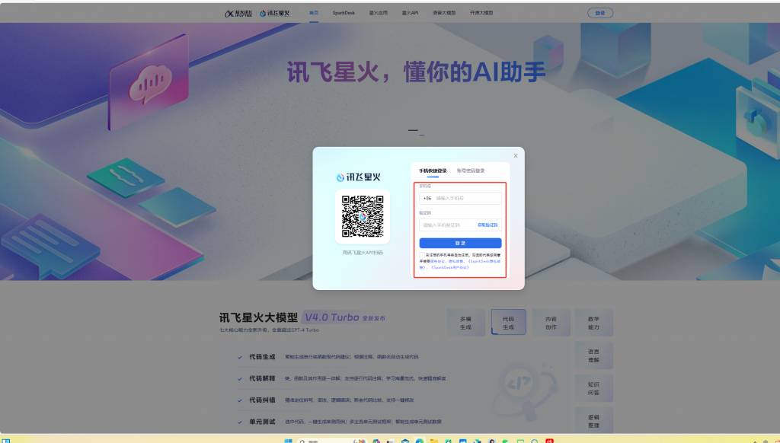Open 首页 in the navigation bar
780x443 pixels.
click(314, 13)
